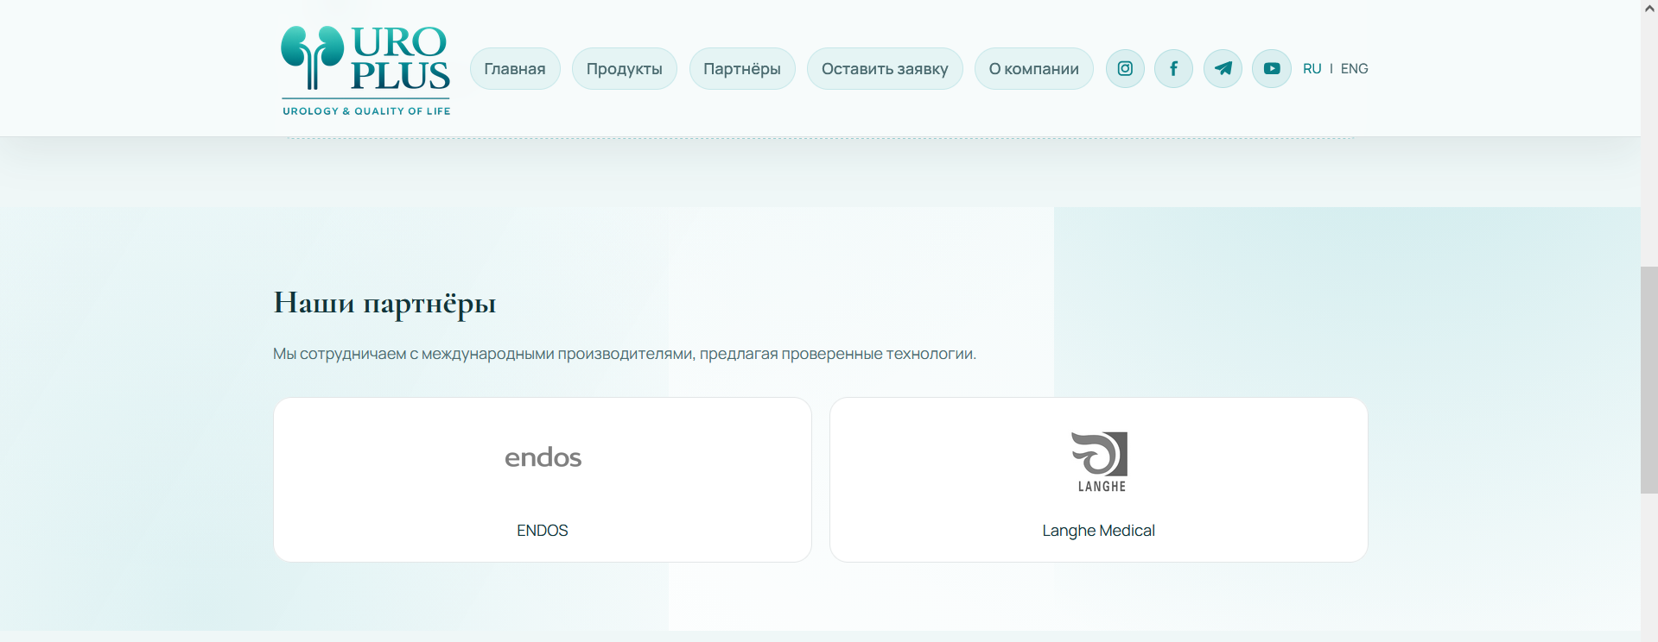Open the О компании page
Screen dimensions: 1658x642
click(x=1033, y=69)
